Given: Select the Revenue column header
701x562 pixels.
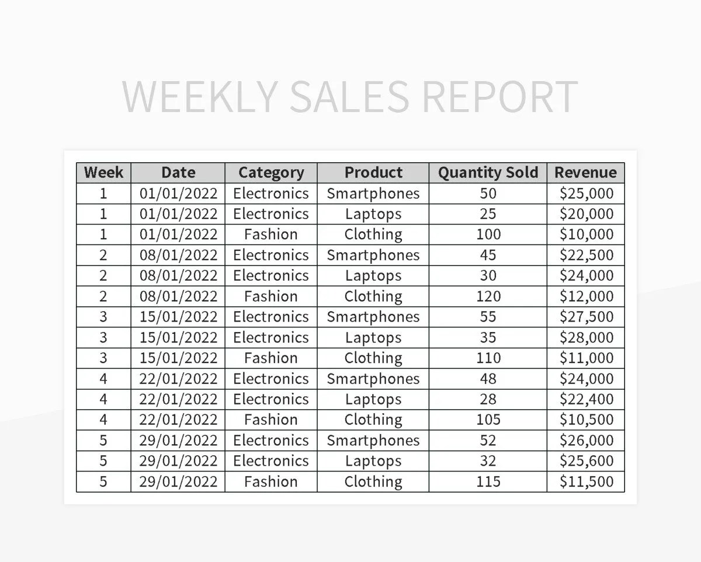Looking at the screenshot, I should pyautogui.click(x=586, y=173).
